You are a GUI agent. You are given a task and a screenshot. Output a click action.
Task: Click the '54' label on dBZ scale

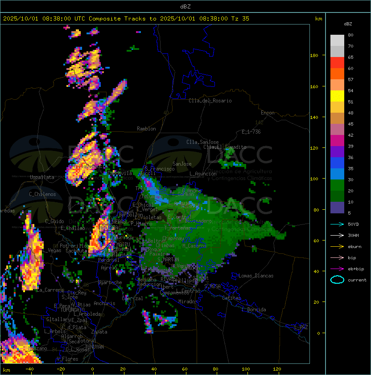click(350, 91)
